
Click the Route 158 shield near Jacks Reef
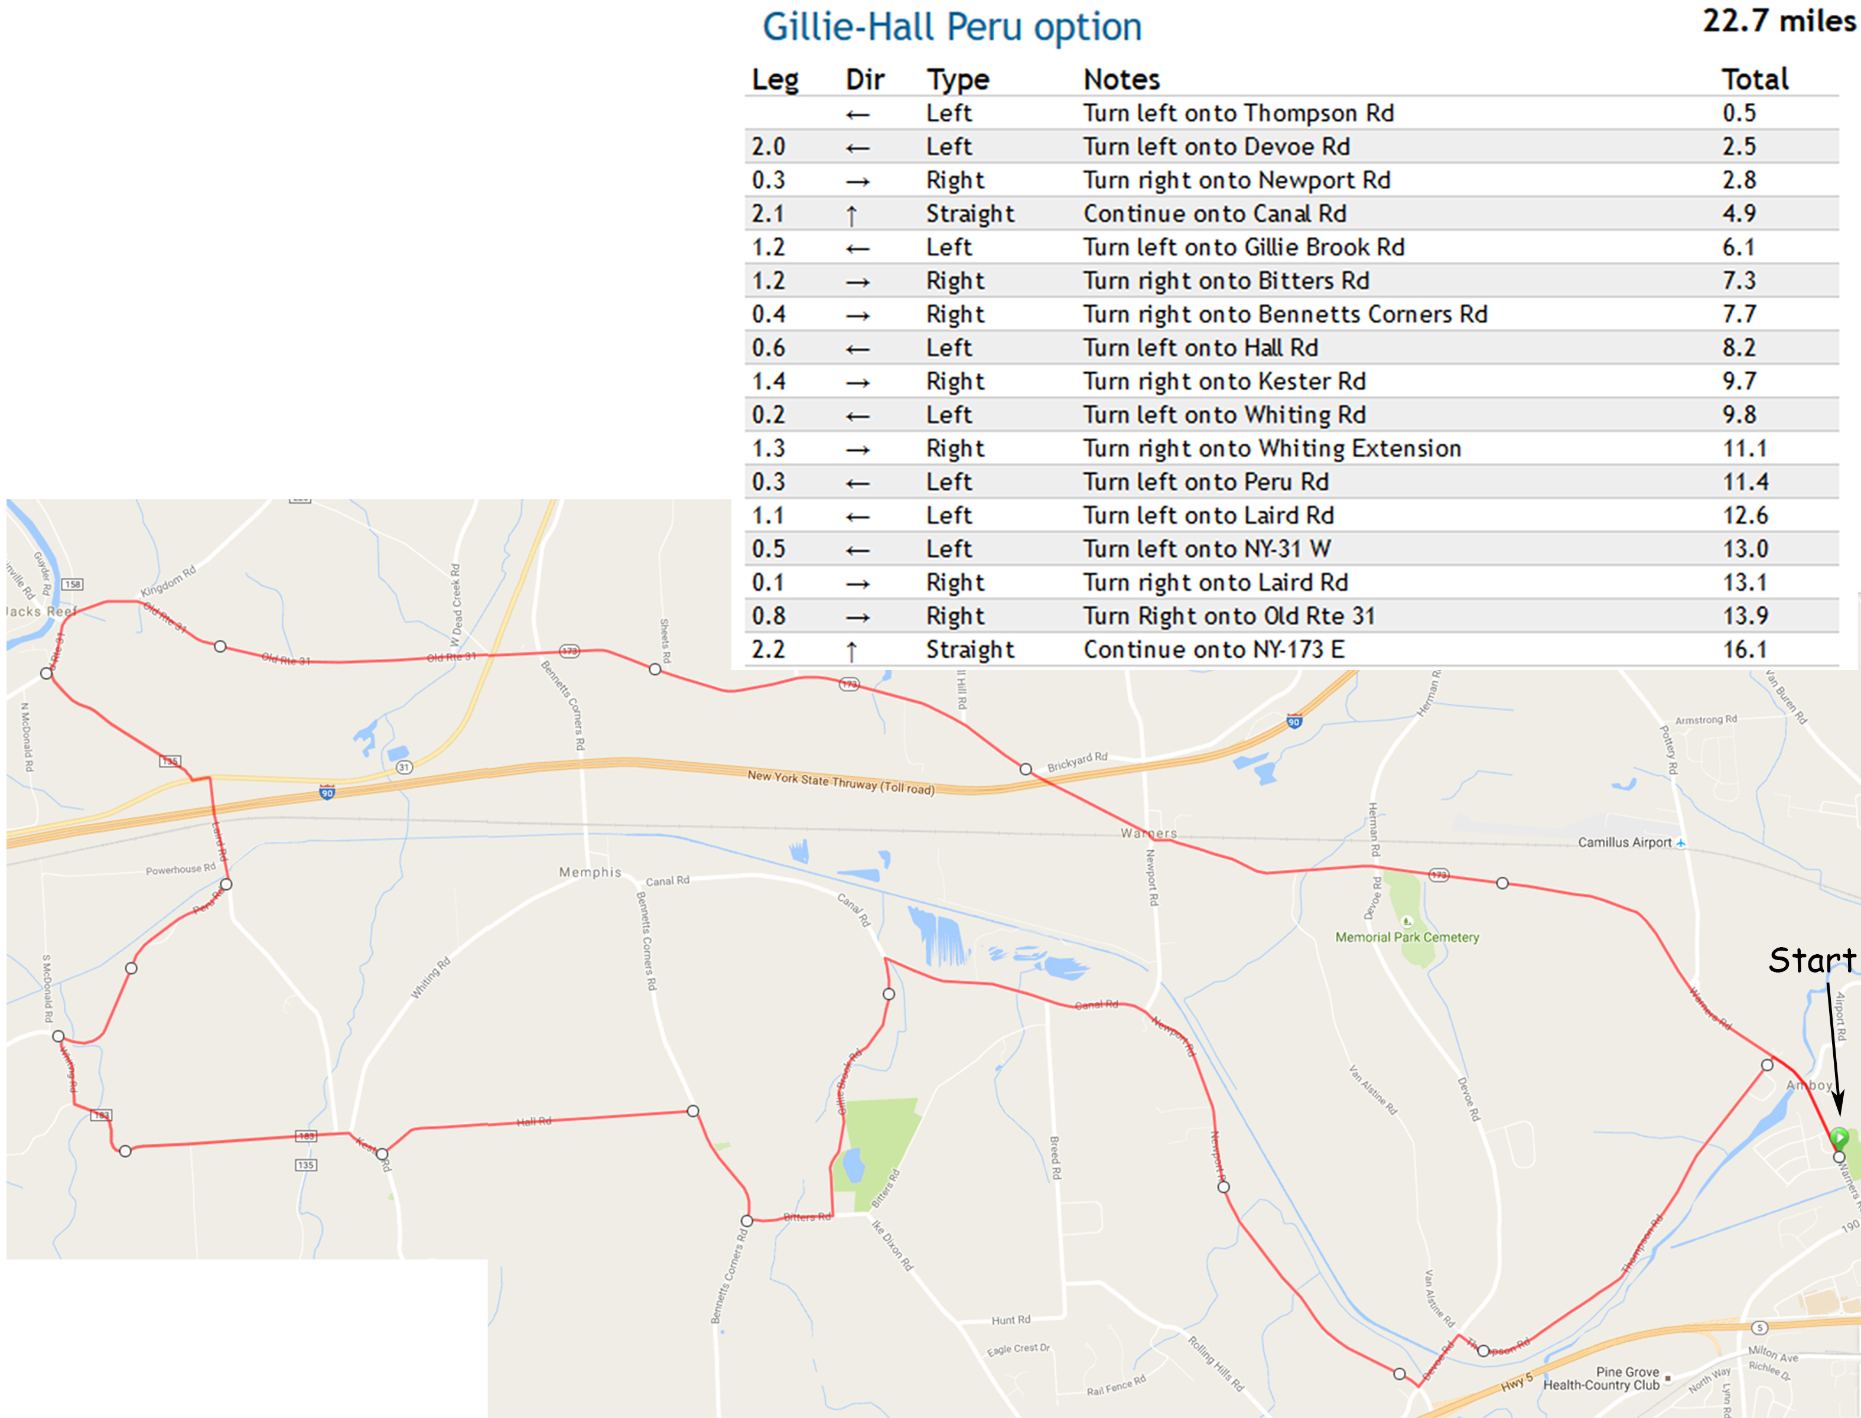73,584
